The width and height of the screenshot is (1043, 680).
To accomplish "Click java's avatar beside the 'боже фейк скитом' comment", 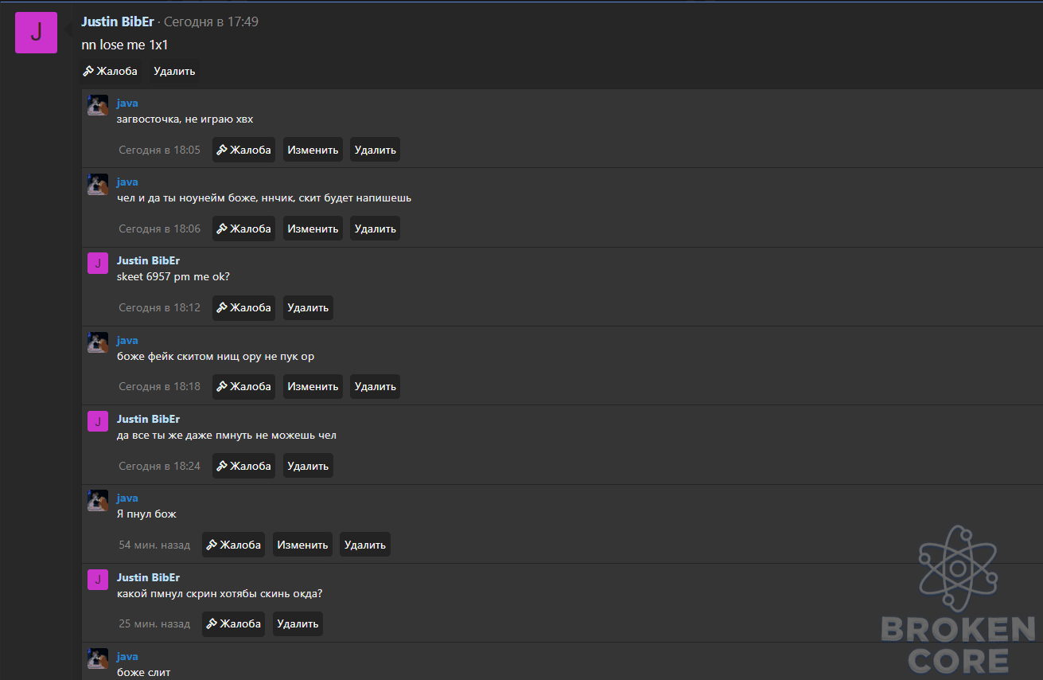I will point(98,342).
